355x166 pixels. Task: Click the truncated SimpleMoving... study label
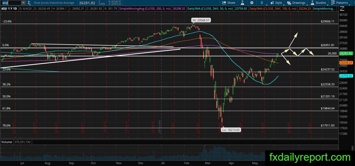[x=324, y=9]
